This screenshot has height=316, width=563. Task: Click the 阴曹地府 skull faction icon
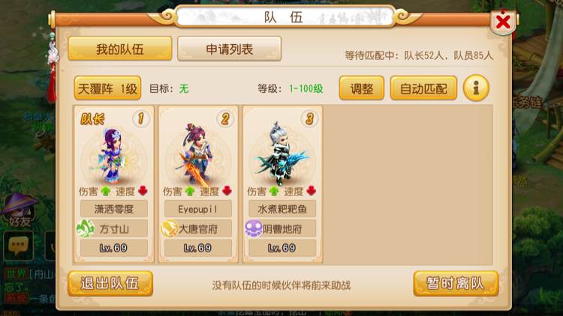coord(254,228)
